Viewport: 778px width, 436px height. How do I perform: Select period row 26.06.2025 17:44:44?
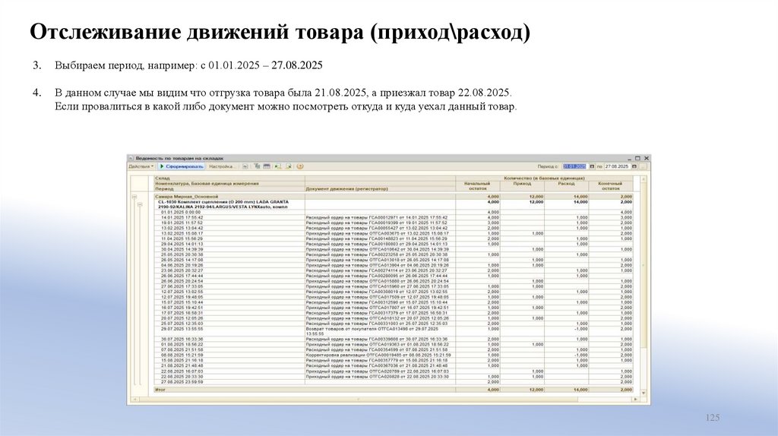pyautogui.click(x=394, y=276)
